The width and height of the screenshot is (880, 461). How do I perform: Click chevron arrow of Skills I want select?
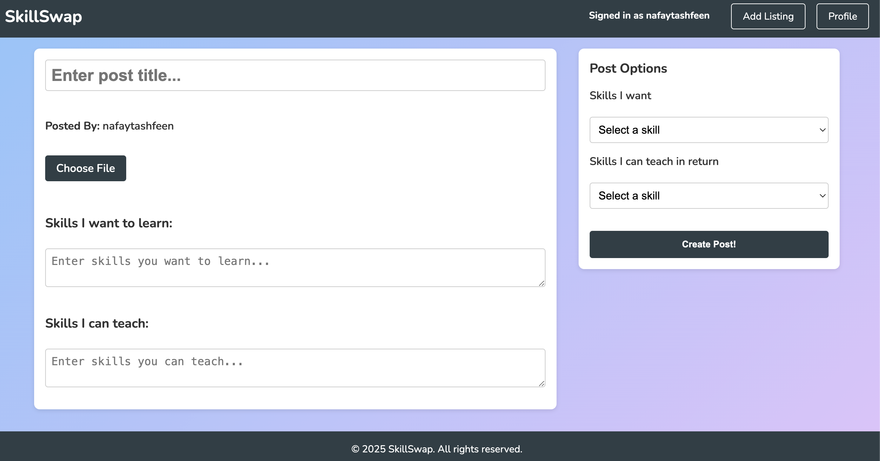pyautogui.click(x=822, y=130)
